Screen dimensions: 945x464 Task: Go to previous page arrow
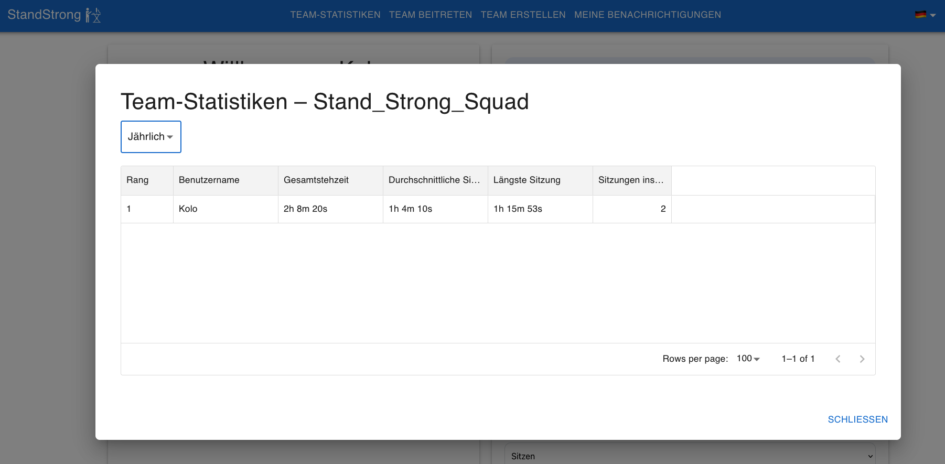[x=838, y=359]
